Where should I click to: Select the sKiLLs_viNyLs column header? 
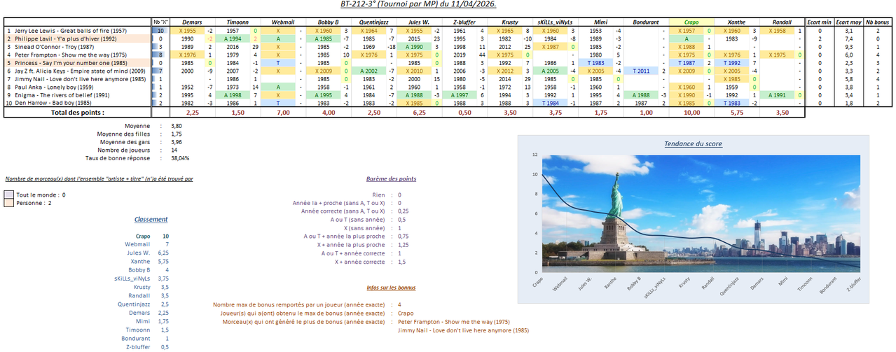555,22
